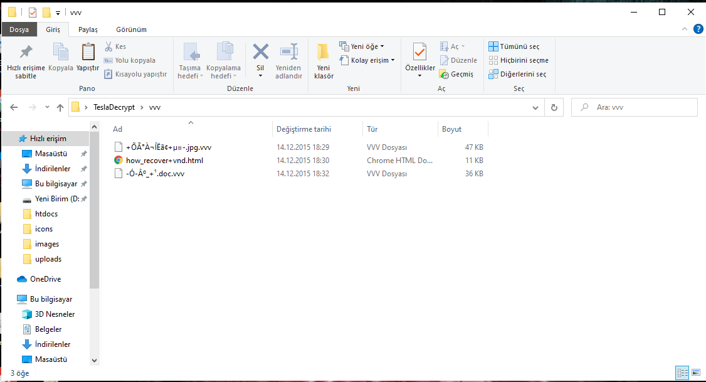The image size is (706, 382).
Task: Go back with the left arrow
Action: tap(14, 107)
